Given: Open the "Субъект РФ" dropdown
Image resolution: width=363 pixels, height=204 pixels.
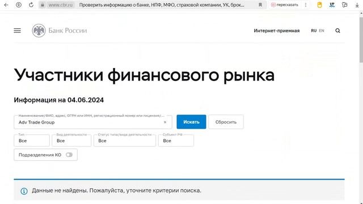Looking at the screenshot, I should click(x=176, y=141).
